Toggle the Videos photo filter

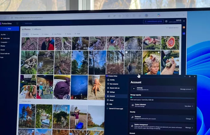tap(45, 34)
